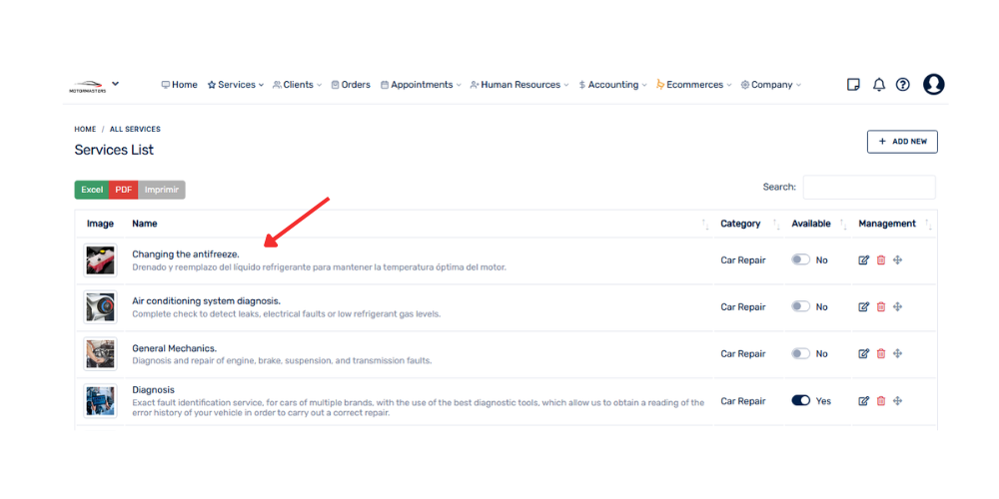The image size is (999, 499).
Task: Open the notifications bell icon
Action: click(x=879, y=85)
